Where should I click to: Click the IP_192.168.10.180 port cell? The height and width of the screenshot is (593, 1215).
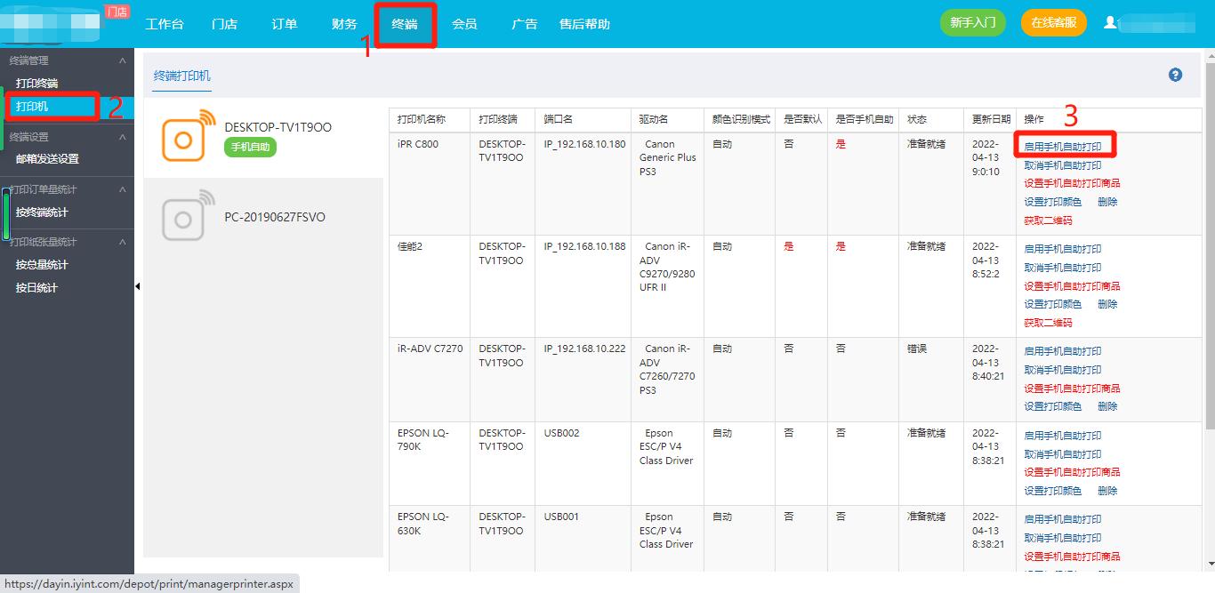[x=584, y=144]
